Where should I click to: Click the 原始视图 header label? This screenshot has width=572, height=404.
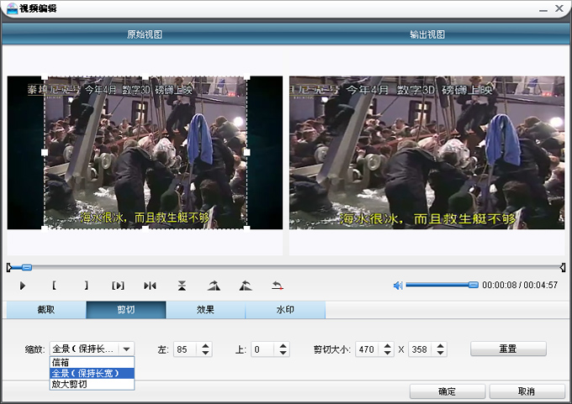[145, 34]
